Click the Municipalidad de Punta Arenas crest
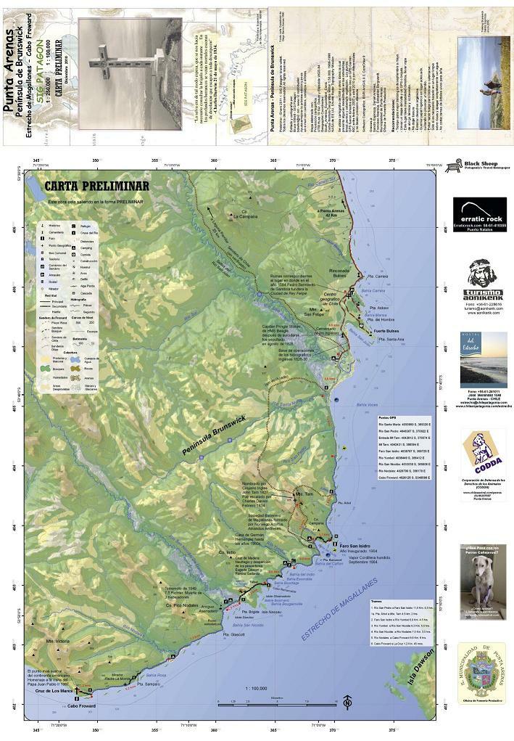514x741 pixels. [x=482, y=673]
